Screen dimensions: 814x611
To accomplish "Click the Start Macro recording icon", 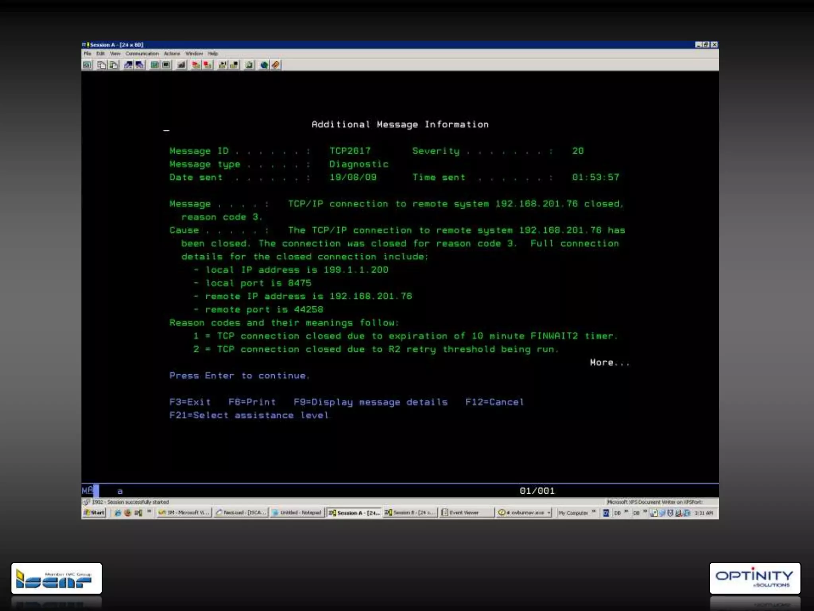I will click(196, 65).
